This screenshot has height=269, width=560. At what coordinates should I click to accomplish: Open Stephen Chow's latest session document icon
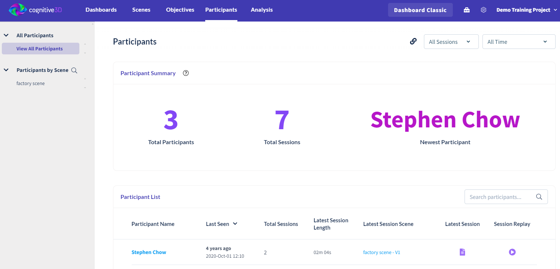[462, 252]
